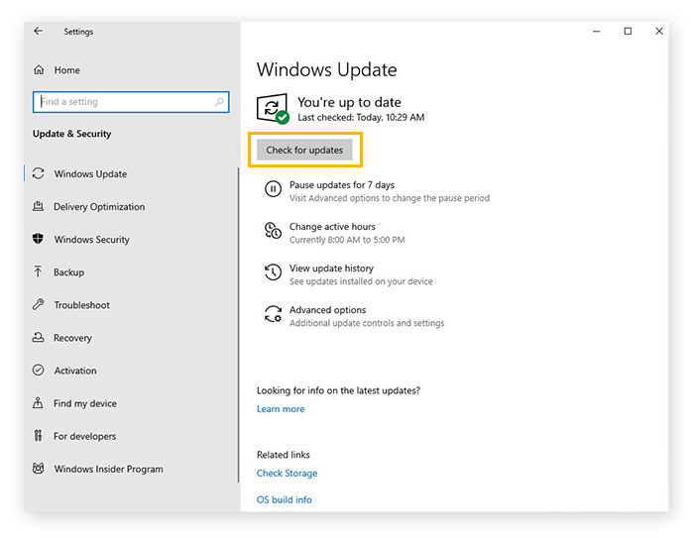Click the View update history icon
Screen dimensions: 694x538
click(x=273, y=273)
